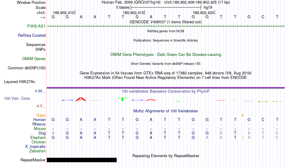Click the RepeatMasker track label
285x167 pixels.
pyautogui.click(x=33, y=160)
